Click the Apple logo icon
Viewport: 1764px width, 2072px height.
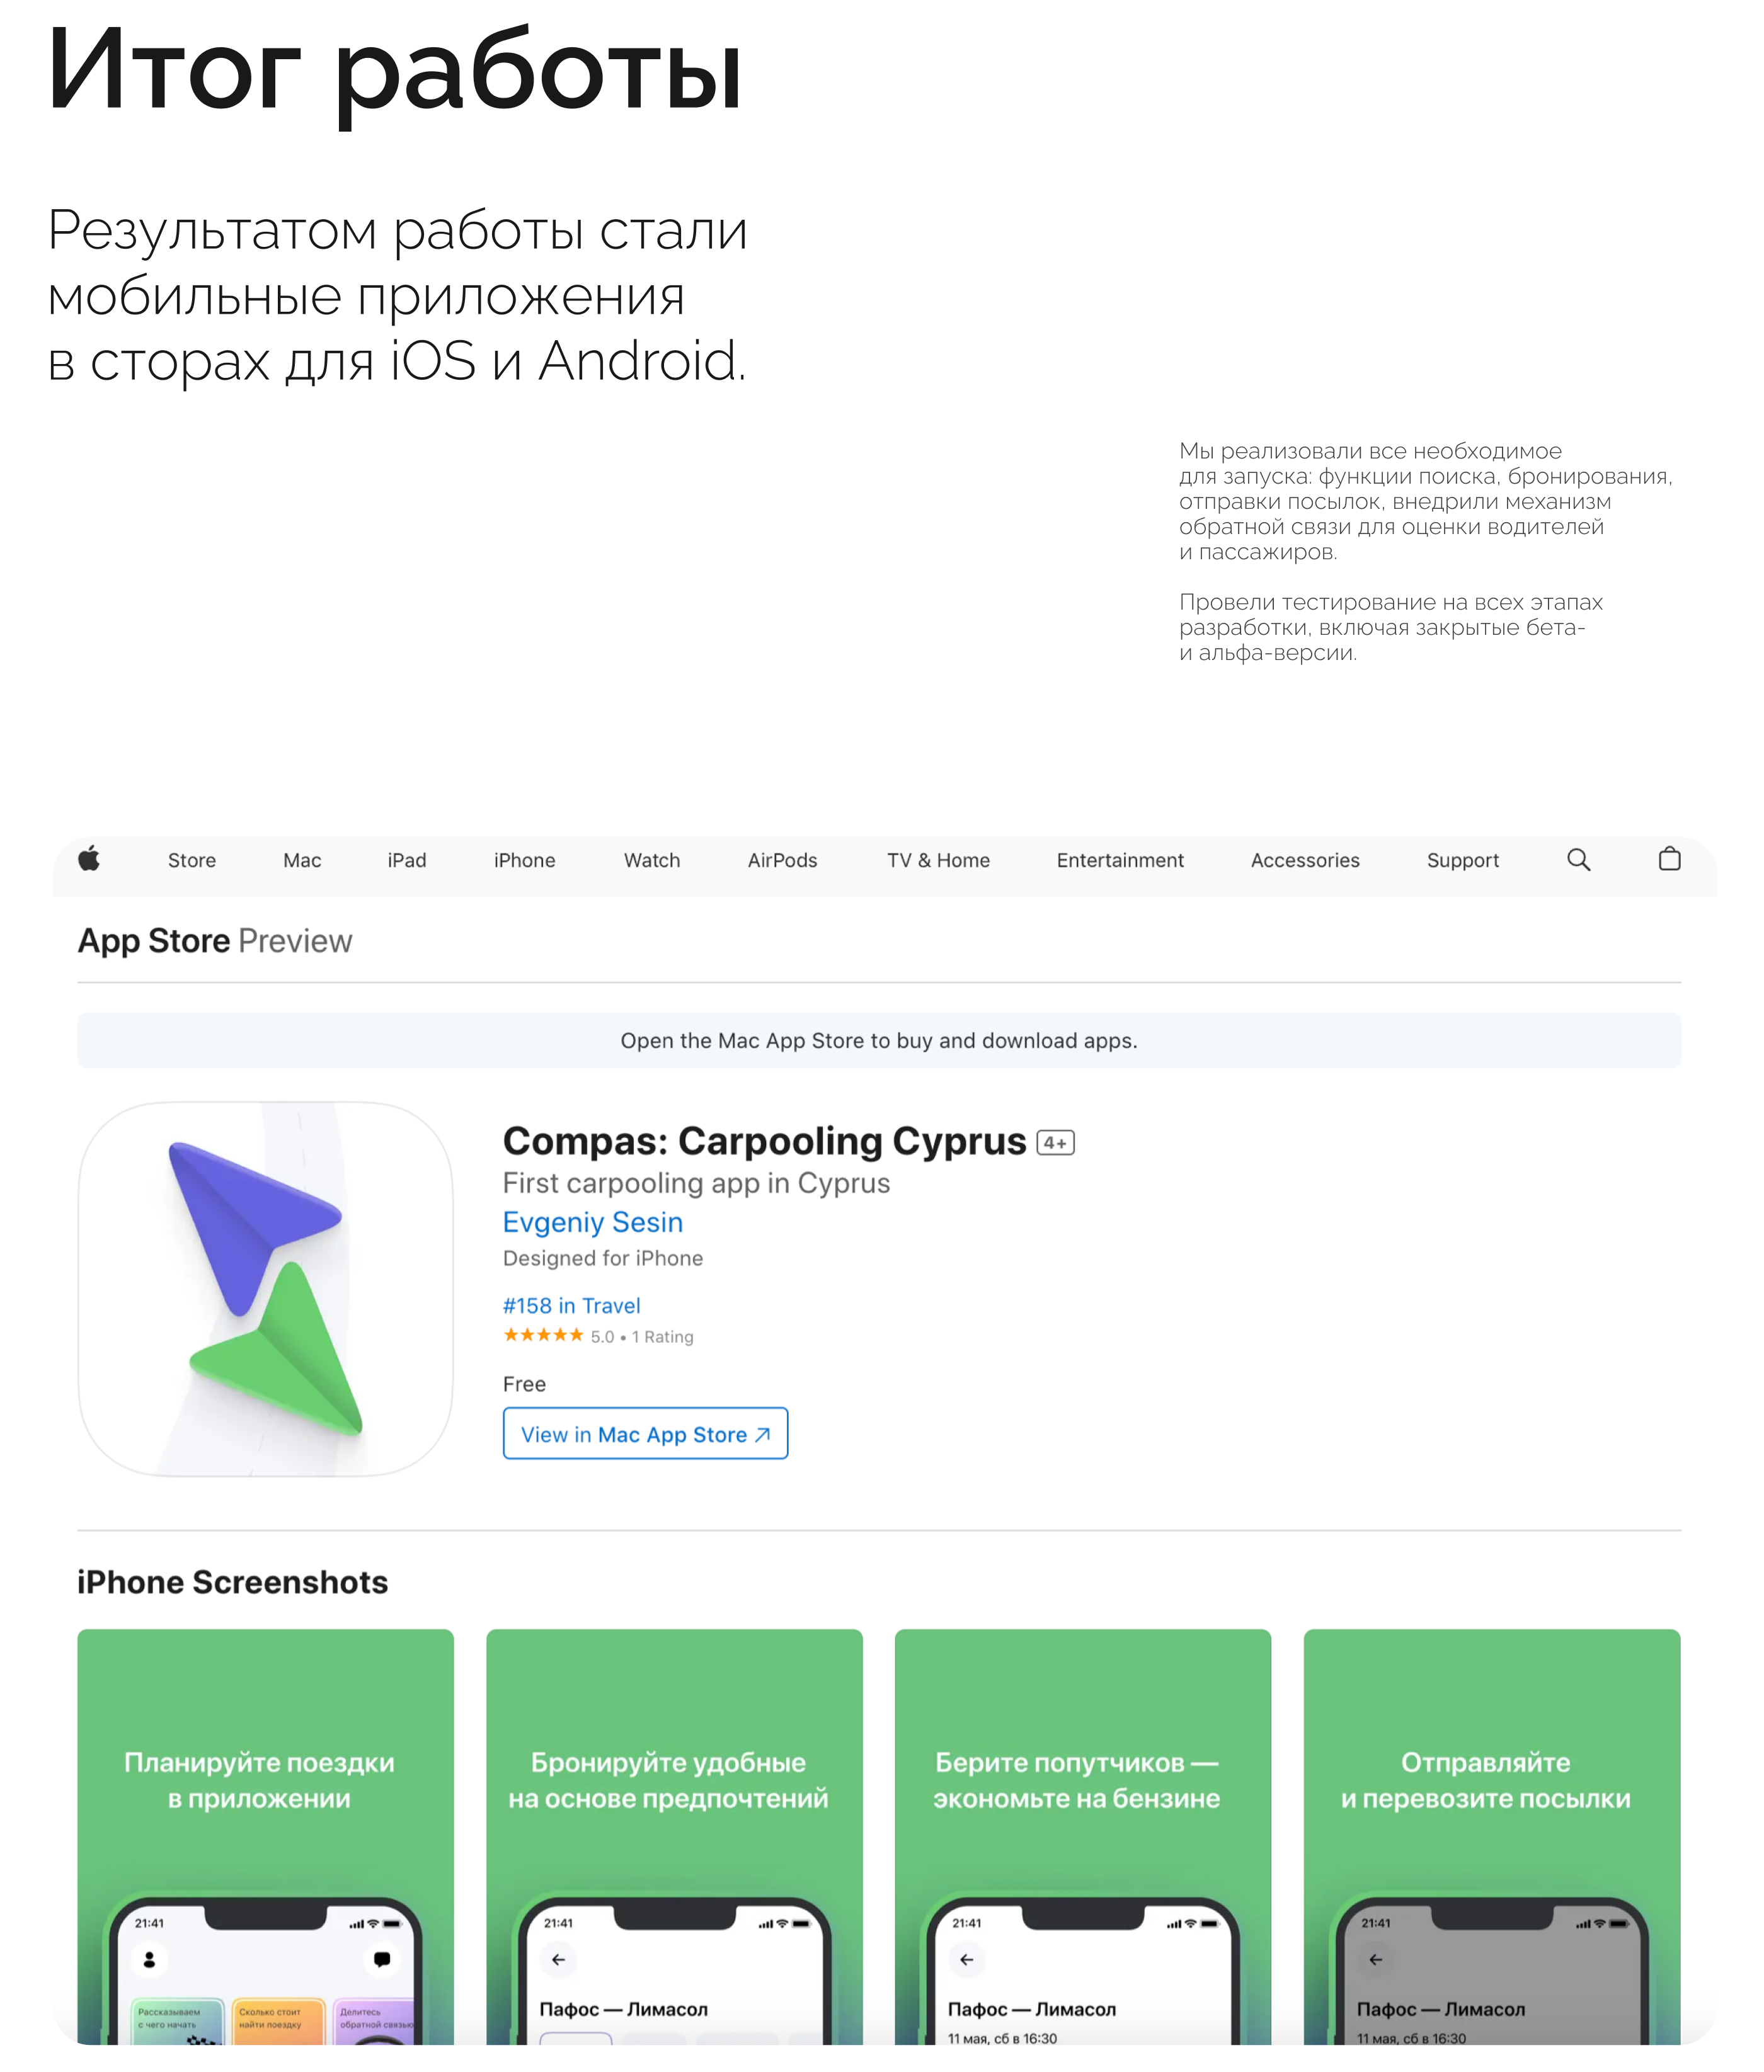click(89, 858)
